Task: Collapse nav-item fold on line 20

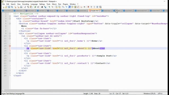Action: coord(10,61)
